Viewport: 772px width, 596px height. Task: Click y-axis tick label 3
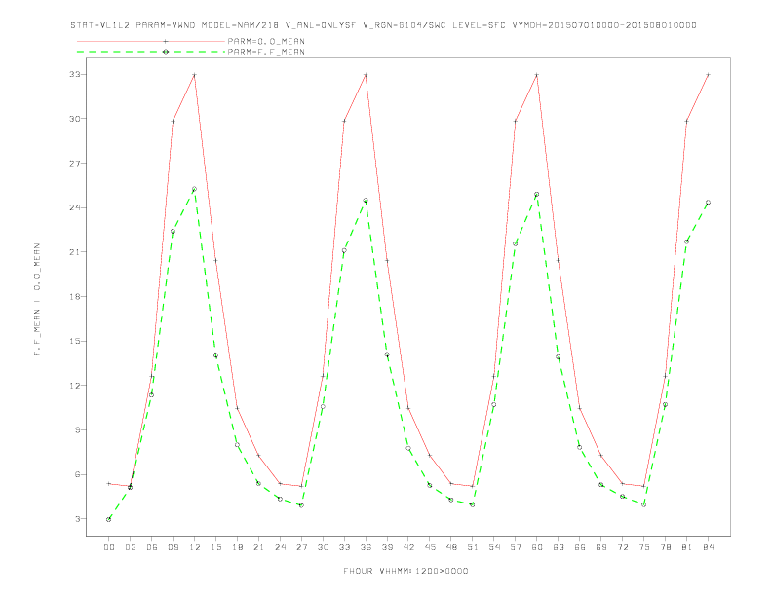coord(77,519)
